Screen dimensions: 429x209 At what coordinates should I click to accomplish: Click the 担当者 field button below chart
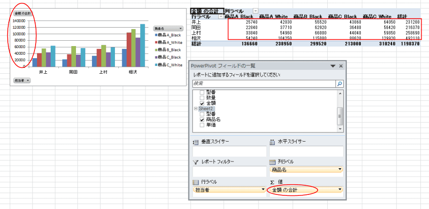(22, 80)
